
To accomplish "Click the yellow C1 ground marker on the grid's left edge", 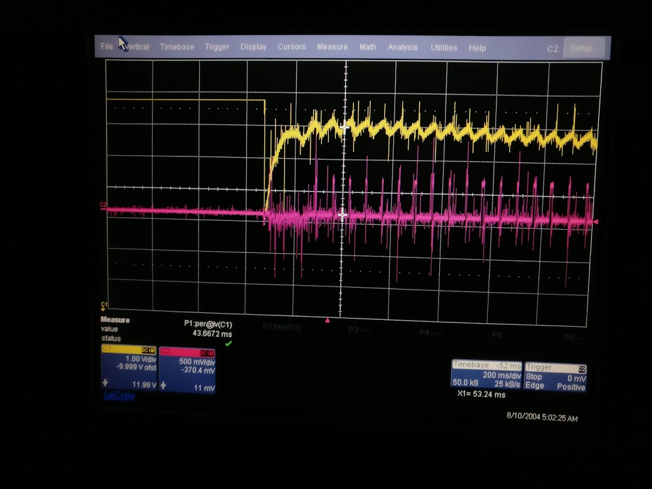I will [x=104, y=305].
